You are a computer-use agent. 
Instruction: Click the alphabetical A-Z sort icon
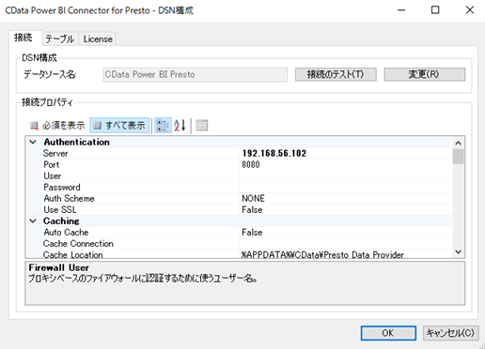(180, 126)
